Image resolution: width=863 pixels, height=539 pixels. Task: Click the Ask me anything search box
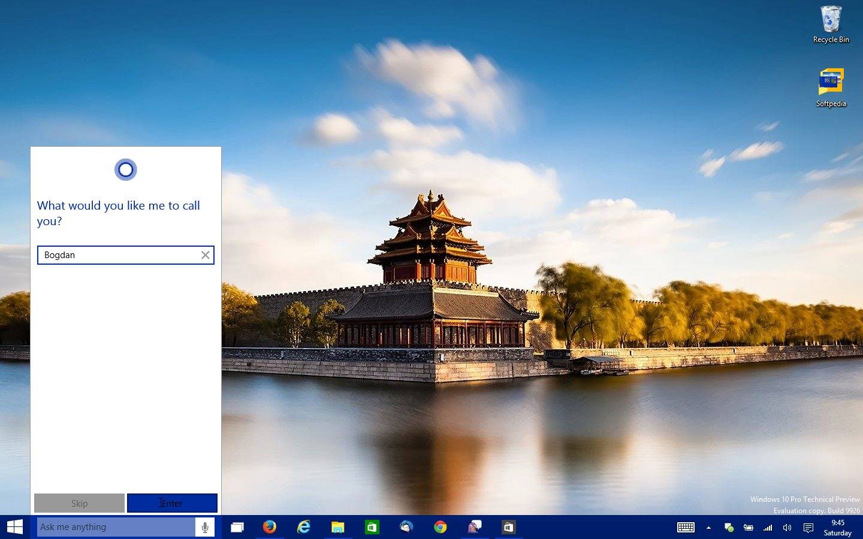click(x=116, y=527)
